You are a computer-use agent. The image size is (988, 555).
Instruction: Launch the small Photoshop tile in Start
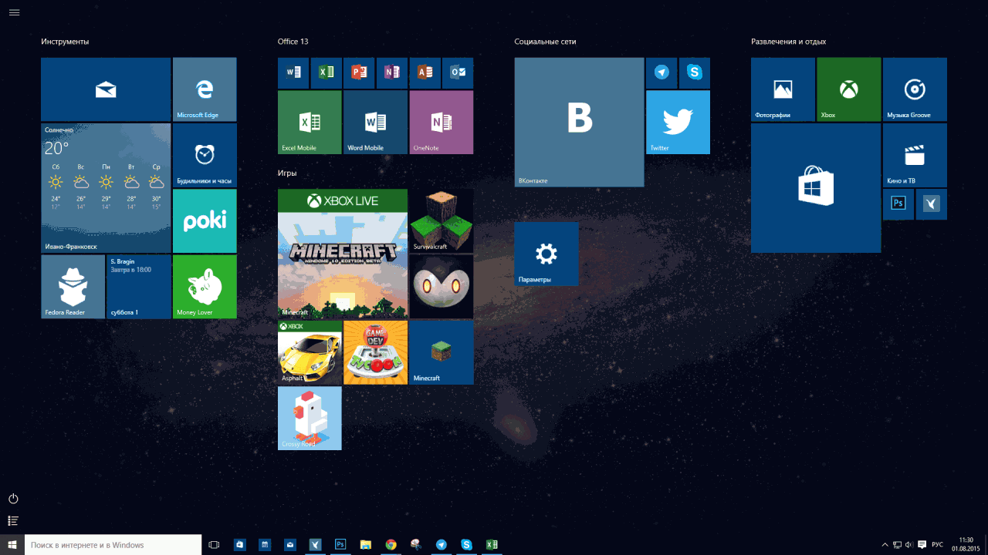[898, 204]
